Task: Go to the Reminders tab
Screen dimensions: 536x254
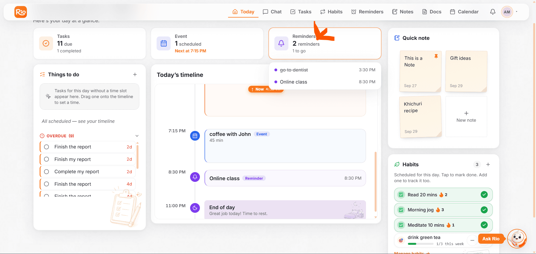Action: (x=367, y=12)
